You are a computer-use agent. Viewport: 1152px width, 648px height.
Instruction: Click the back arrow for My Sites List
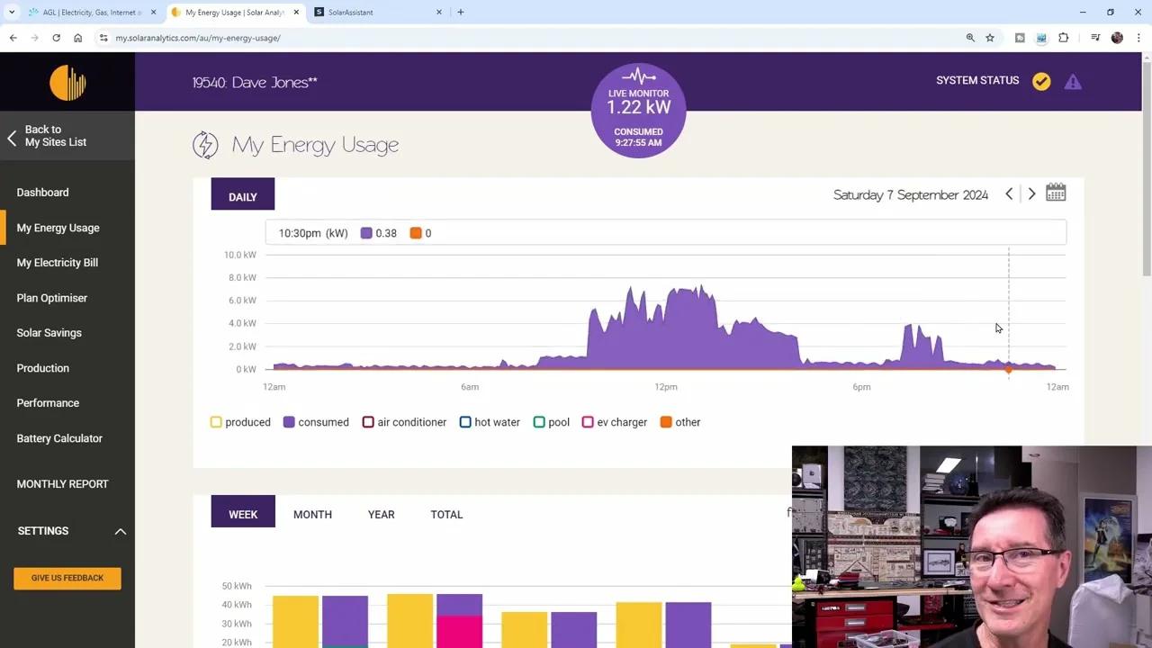click(x=12, y=136)
